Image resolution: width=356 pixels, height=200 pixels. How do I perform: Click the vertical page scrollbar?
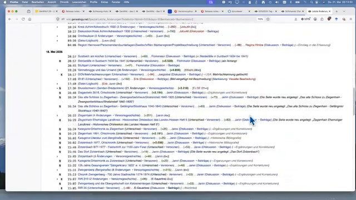click(354, 101)
